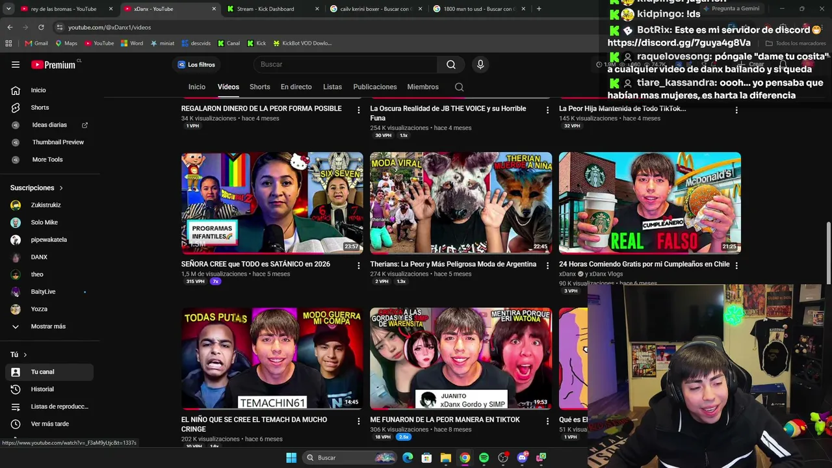Screen dimensions: 832x468
Task: Open the Word bookmark
Action: (x=132, y=44)
